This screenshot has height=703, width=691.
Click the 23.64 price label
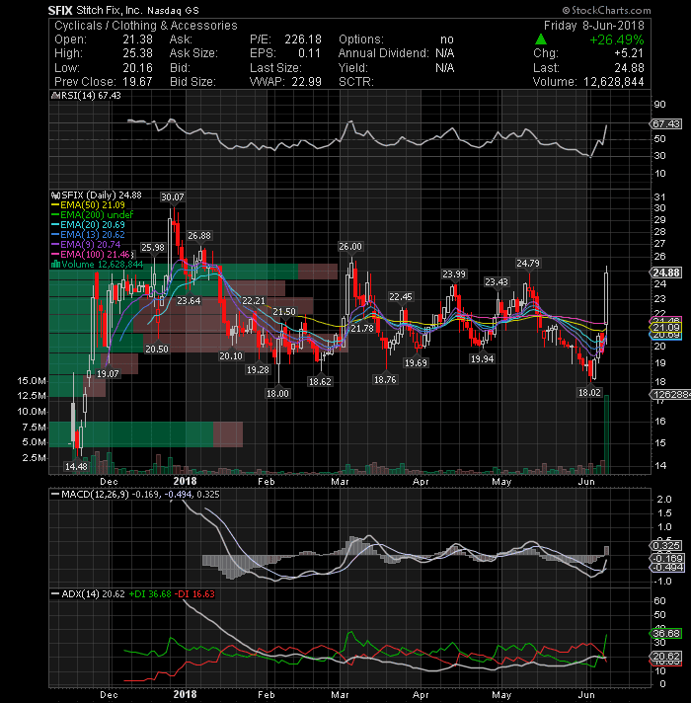pos(189,301)
